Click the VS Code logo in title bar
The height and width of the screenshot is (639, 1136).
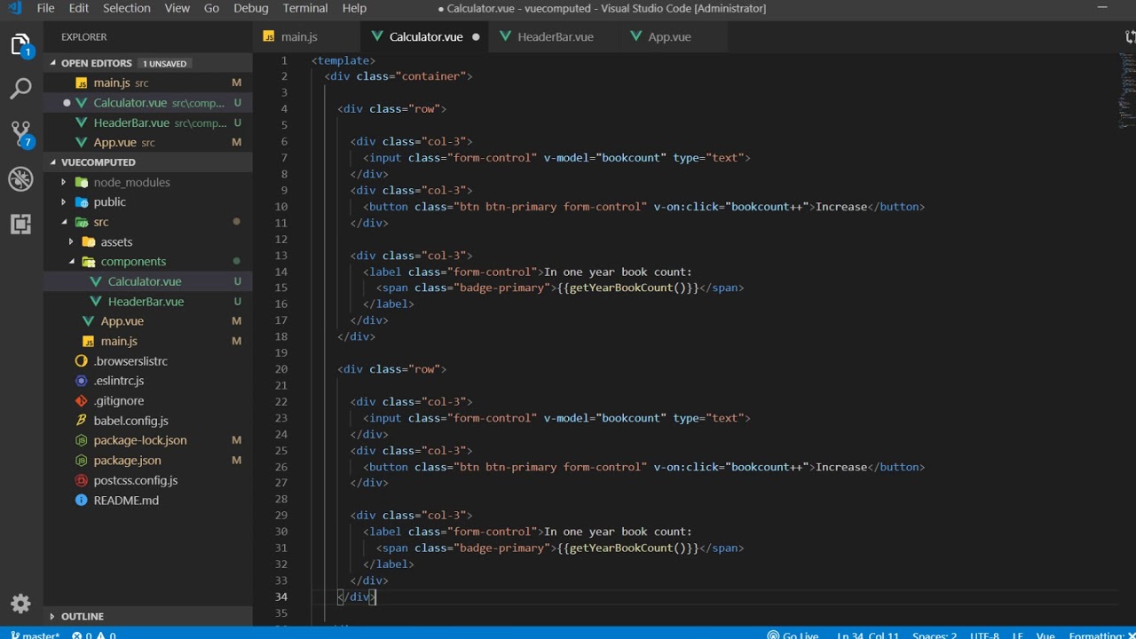point(14,8)
